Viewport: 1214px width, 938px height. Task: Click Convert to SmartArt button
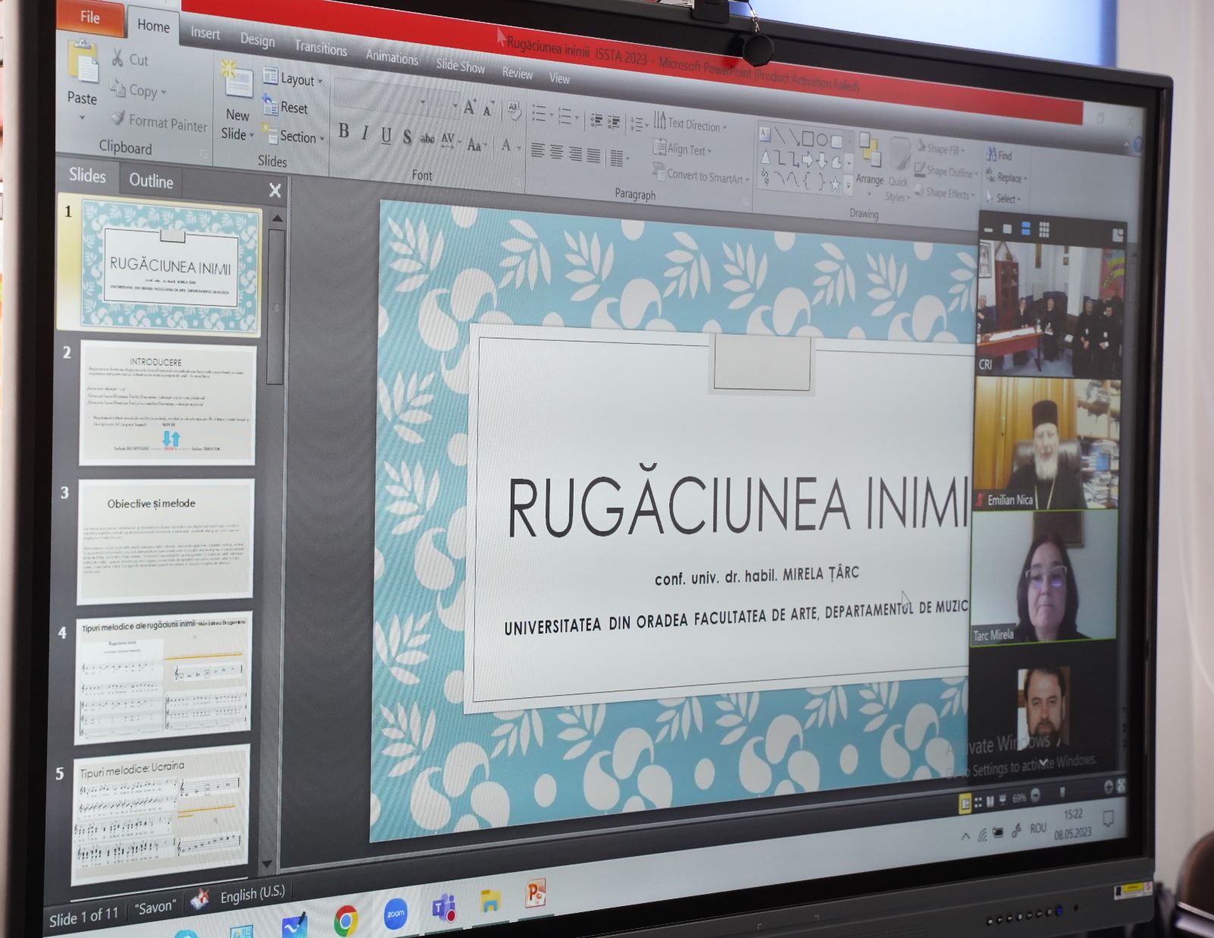tap(700, 175)
